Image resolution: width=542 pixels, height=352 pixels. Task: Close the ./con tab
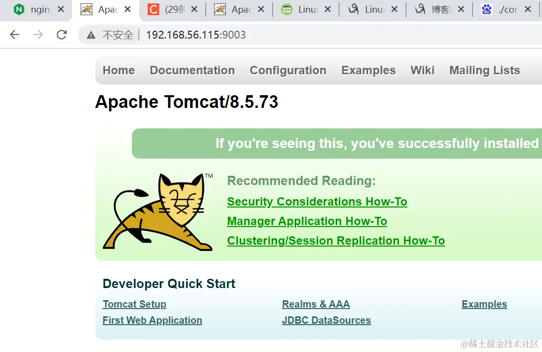pos(527,9)
